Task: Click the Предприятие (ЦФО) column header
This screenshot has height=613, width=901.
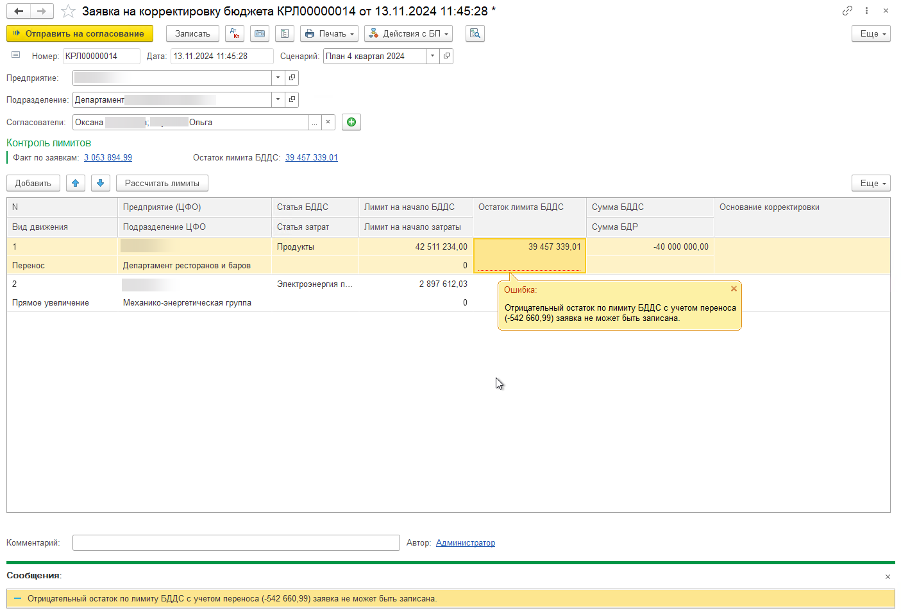Action: pyautogui.click(x=194, y=207)
